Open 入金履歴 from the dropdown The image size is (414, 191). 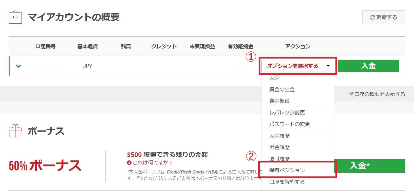coord(279,136)
